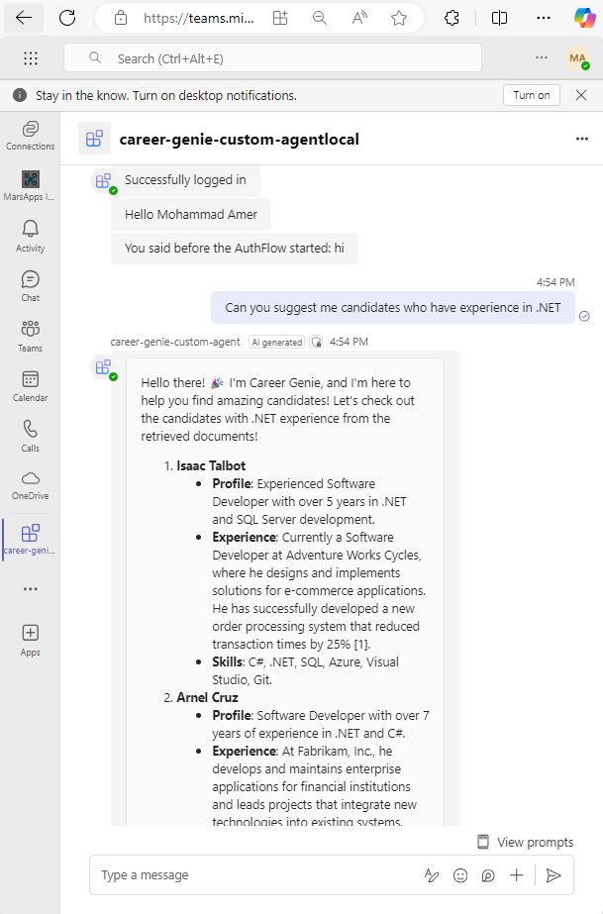Open the browser Extensions puzzle icon

[452, 18]
